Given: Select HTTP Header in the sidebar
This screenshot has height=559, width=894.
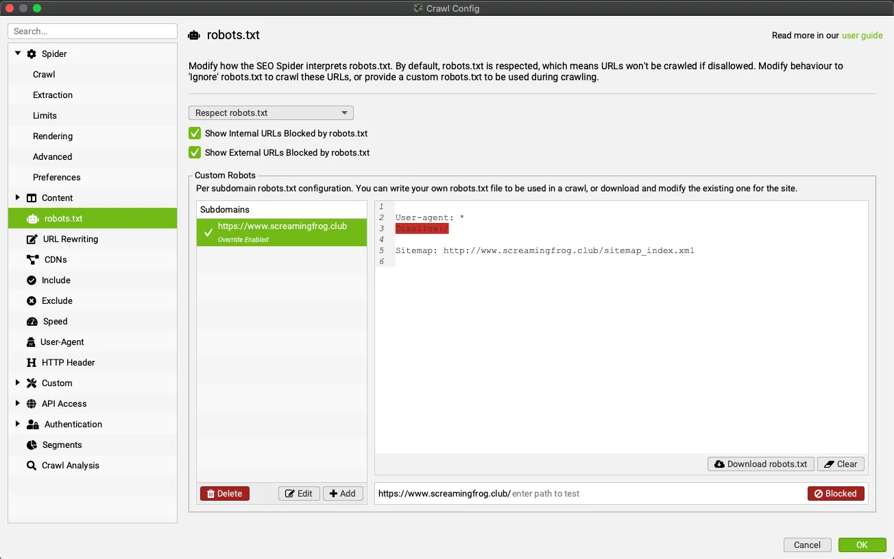Looking at the screenshot, I should 68,363.
